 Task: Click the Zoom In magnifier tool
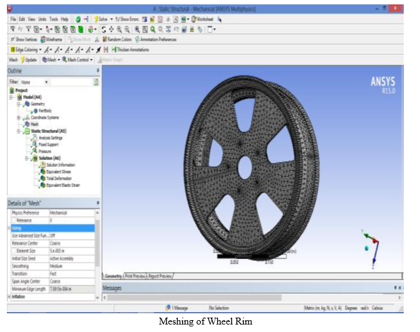tap(119, 29)
